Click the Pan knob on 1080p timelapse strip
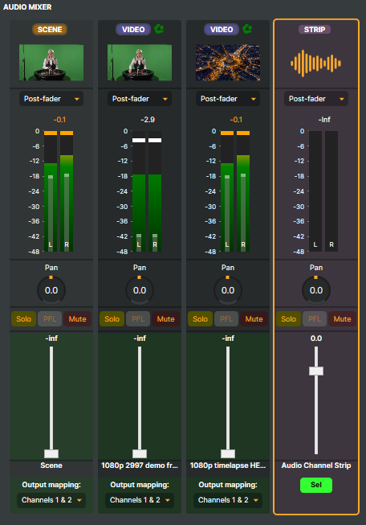Viewport: 366px width, 525px height. tap(228, 290)
